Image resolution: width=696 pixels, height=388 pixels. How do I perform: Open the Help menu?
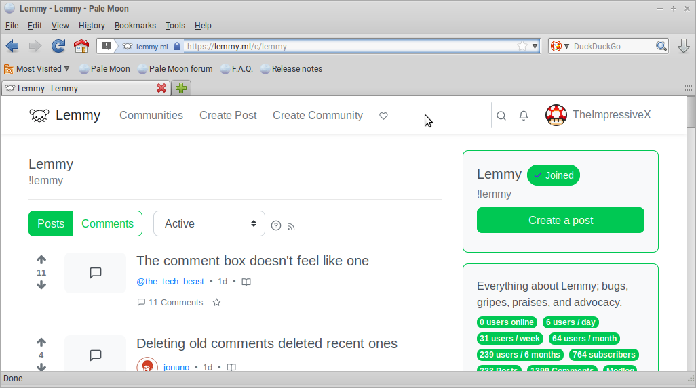click(x=203, y=25)
